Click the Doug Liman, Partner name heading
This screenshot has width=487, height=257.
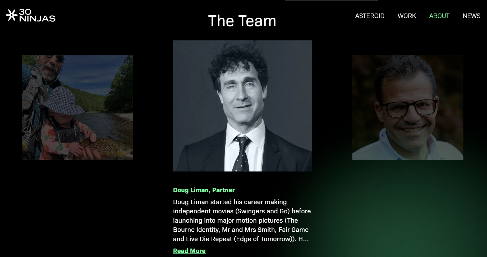point(204,190)
